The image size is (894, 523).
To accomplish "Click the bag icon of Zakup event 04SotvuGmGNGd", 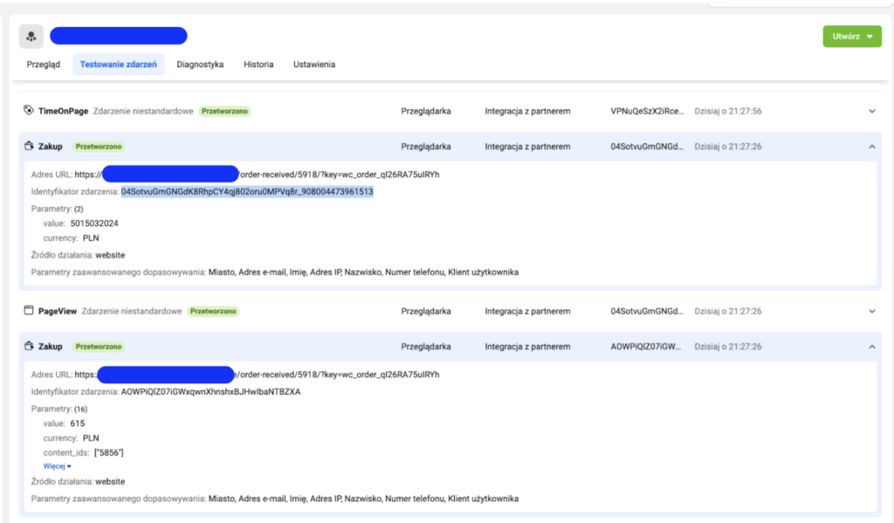I will pyautogui.click(x=29, y=147).
